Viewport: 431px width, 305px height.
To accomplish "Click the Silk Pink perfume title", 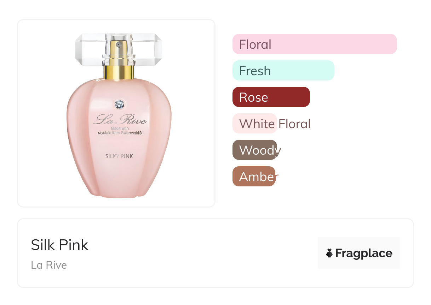I will coord(59,245).
